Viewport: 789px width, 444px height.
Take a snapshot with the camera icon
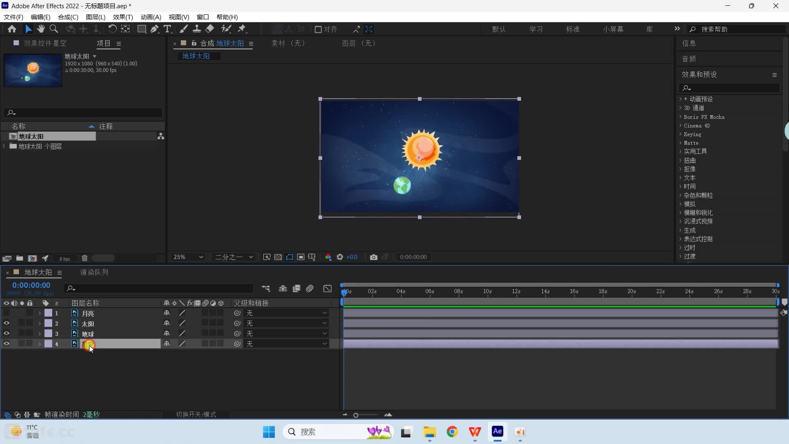(374, 257)
